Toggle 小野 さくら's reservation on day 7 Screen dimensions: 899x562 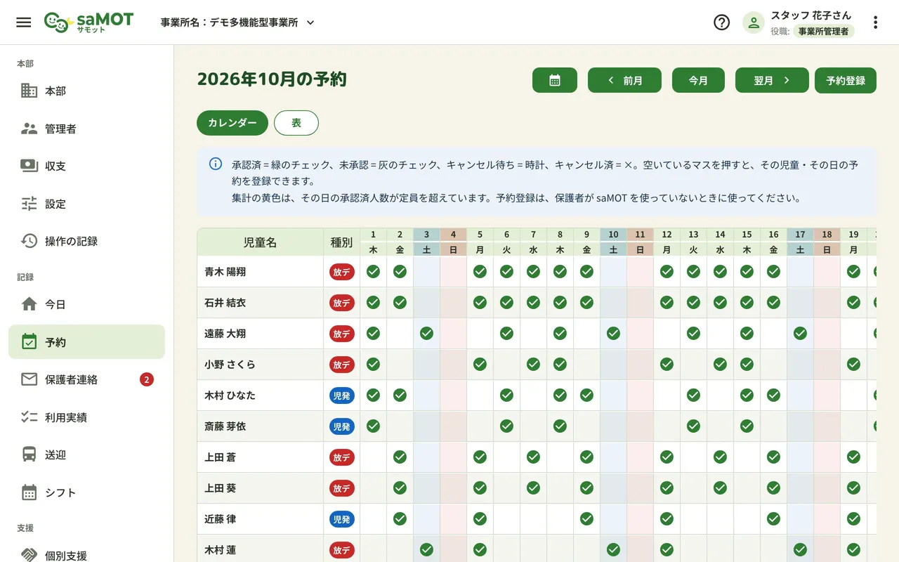(533, 364)
